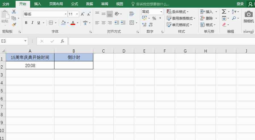Open Sort and Filter icon
The image size is (255, 140).
click(234, 12)
